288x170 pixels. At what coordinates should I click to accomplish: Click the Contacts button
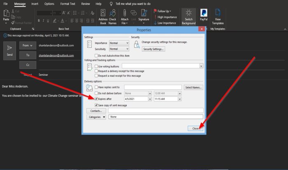[96, 111]
